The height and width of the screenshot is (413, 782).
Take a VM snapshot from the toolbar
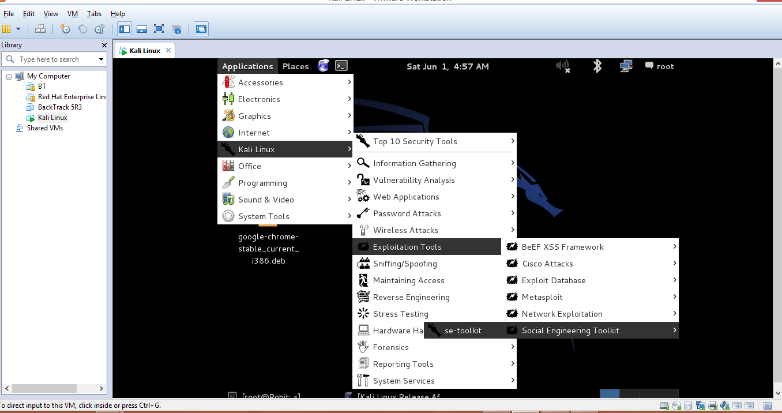65,29
